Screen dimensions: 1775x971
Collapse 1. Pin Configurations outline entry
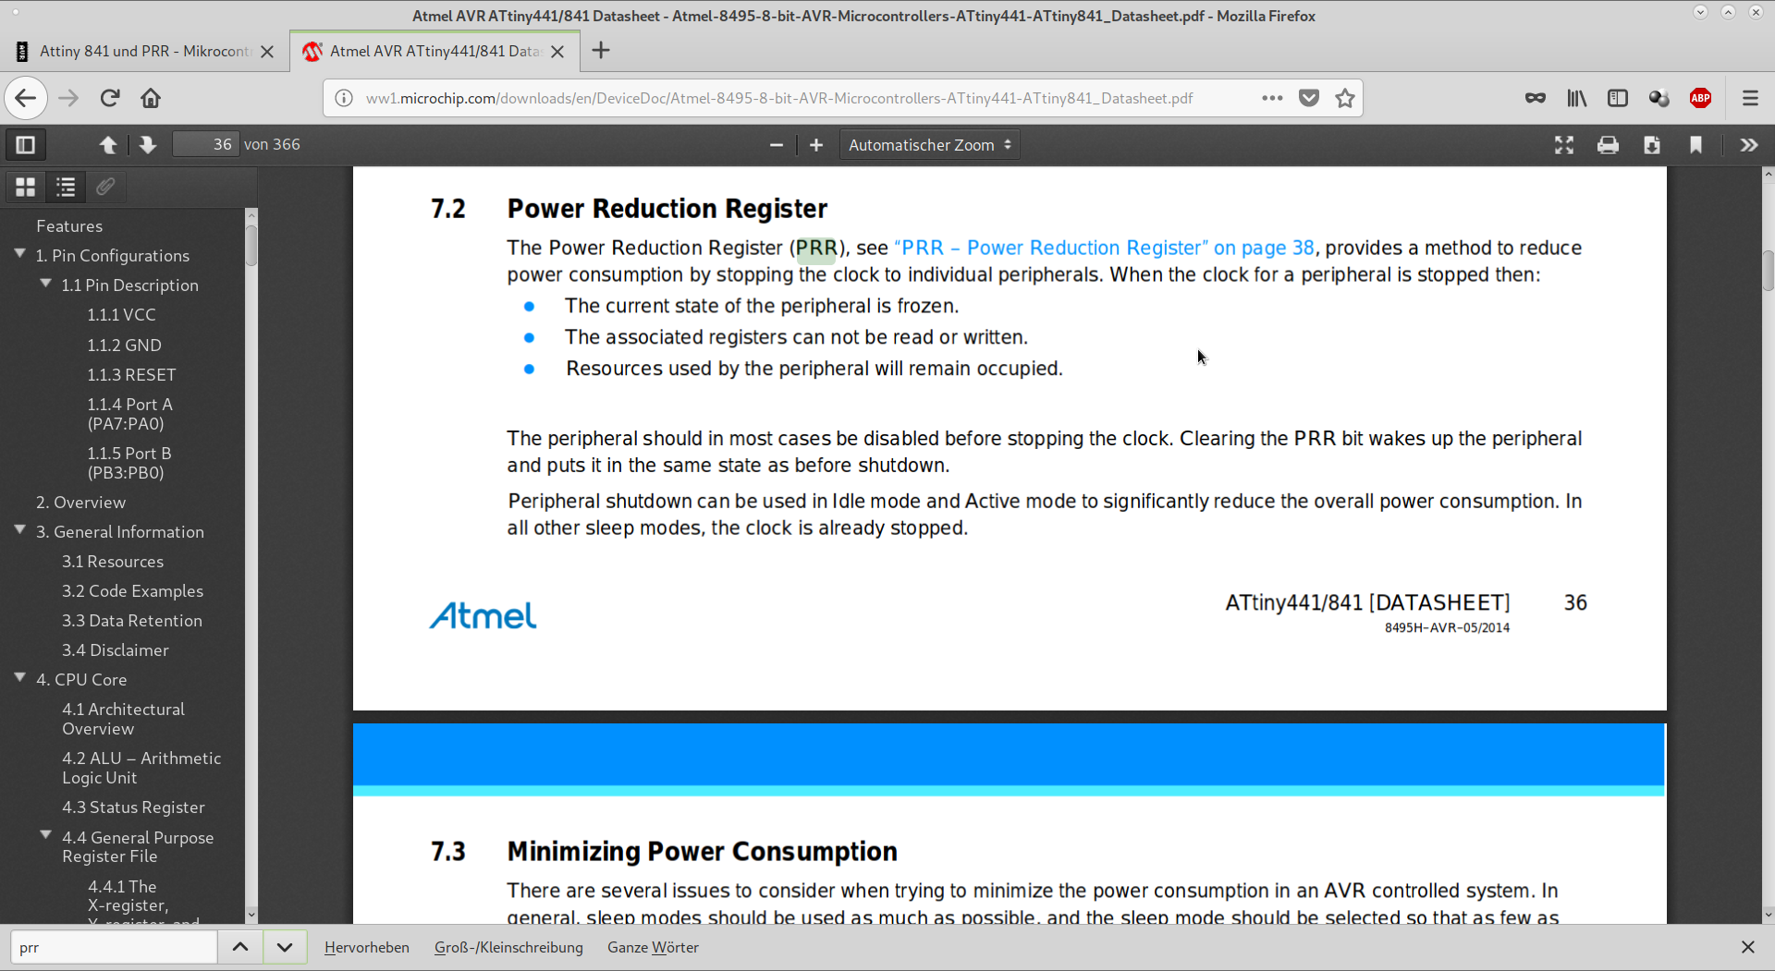click(x=19, y=253)
